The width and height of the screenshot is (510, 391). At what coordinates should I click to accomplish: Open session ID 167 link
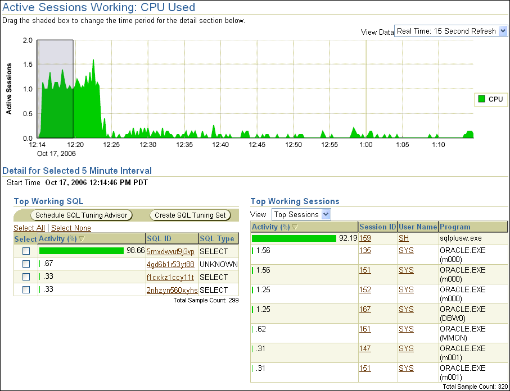[365, 309]
